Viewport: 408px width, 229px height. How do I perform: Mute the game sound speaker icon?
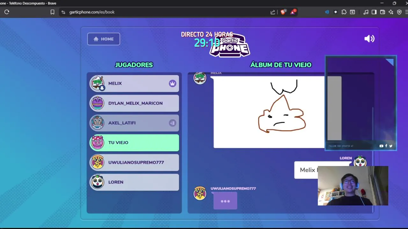(x=369, y=39)
